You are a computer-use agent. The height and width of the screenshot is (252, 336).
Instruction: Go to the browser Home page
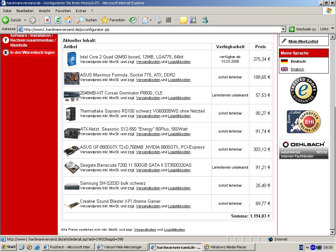coord(68,20)
